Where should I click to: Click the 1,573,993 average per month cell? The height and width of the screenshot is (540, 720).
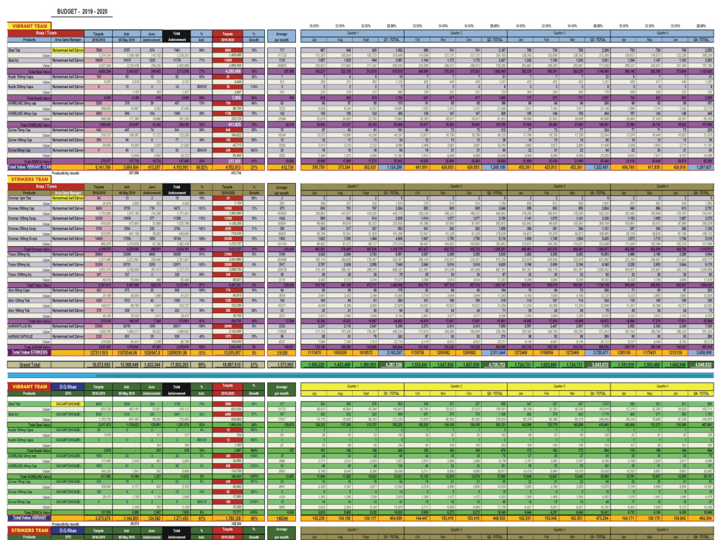[x=282, y=364]
